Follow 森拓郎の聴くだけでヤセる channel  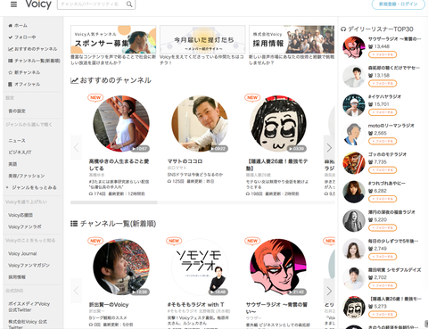coord(383,84)
